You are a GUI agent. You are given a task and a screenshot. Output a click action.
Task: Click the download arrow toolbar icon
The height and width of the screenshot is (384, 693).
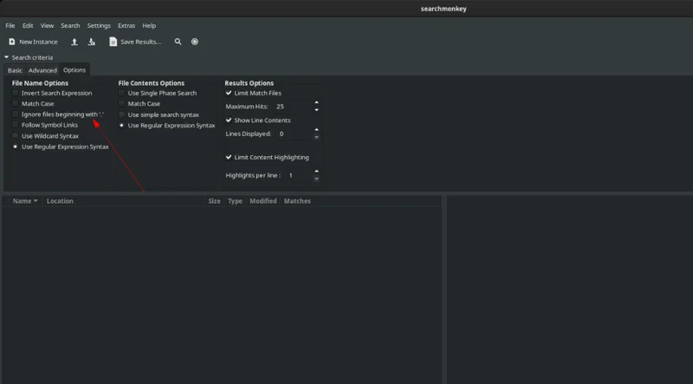click(x=92, y=42)
